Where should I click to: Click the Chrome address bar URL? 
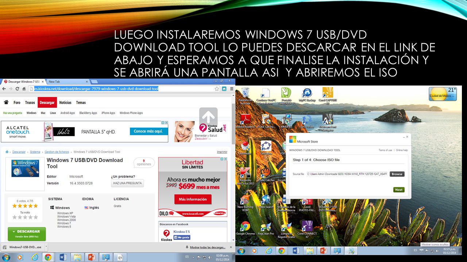(96, 89)
